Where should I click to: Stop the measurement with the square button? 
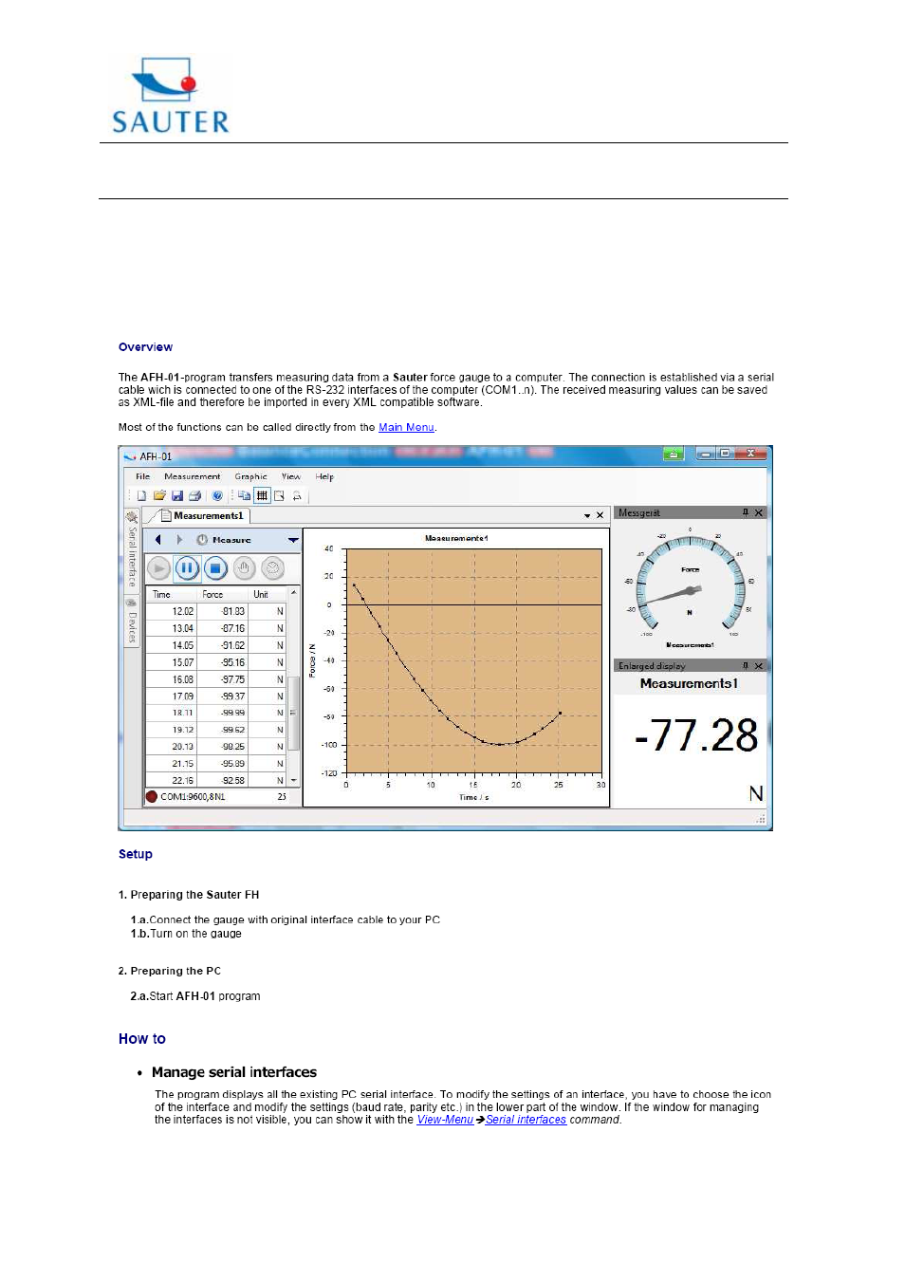215,568
